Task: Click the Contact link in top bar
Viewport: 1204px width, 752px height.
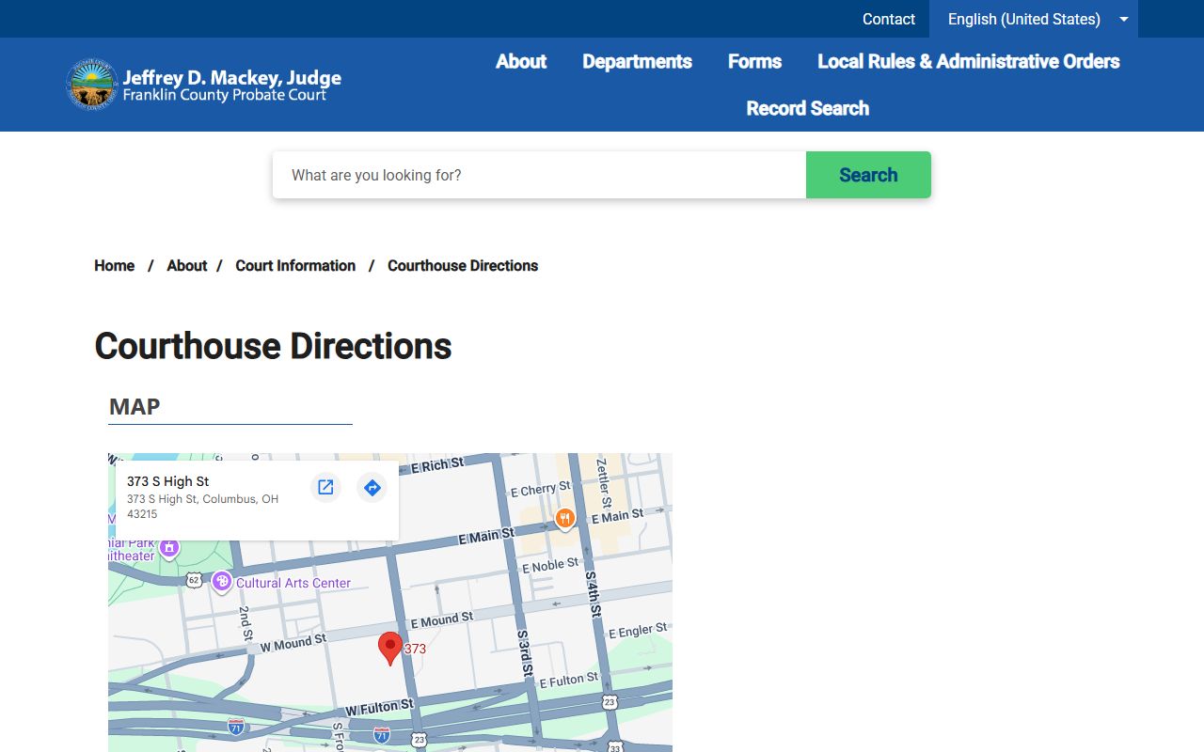Action: (x=888, y=19)
